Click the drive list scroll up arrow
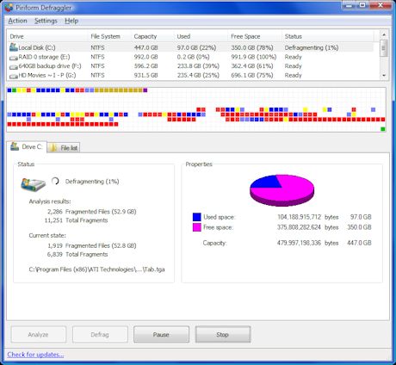This screenshot has width=396, height=365. click(x=384, y=34)
